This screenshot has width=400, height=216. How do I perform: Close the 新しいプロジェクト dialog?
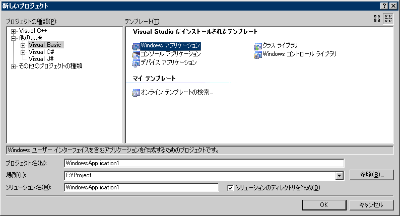click(x=393, y=6)
